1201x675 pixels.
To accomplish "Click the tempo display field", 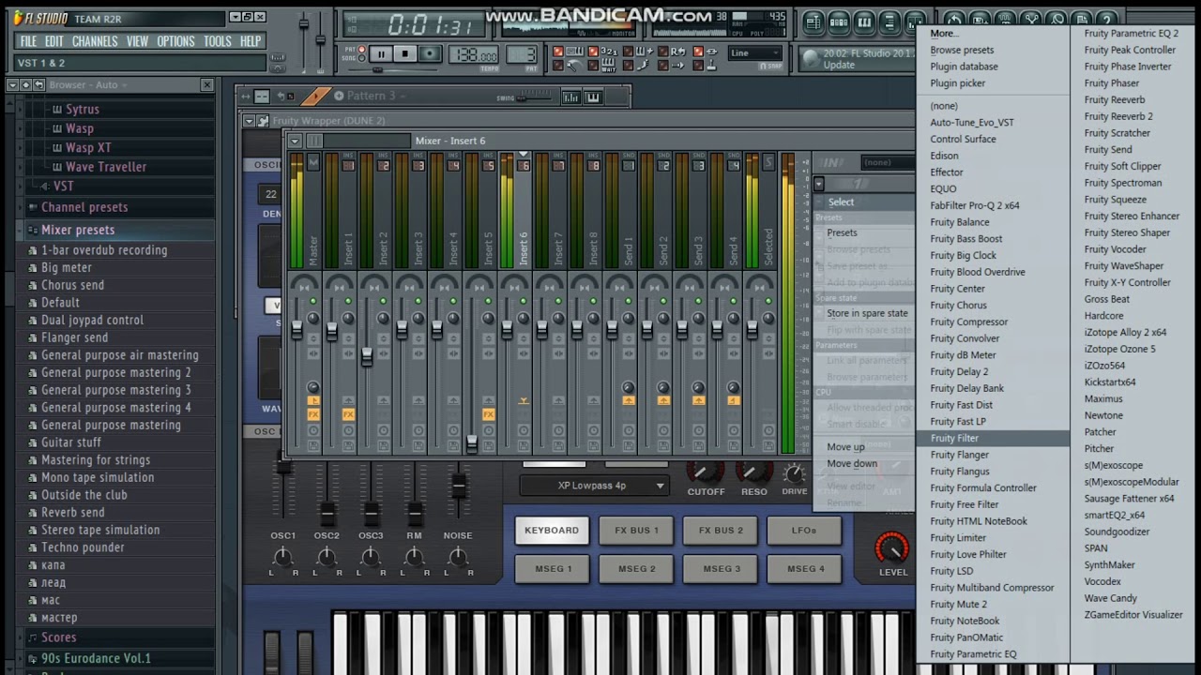I will [474, 55].
